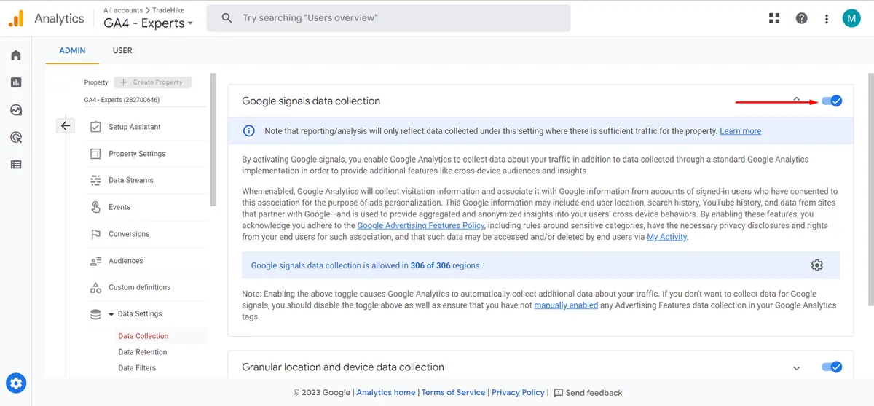Click the search magnifier icon
This screenshot has width=874, height=406.
[x=227, y=18]
